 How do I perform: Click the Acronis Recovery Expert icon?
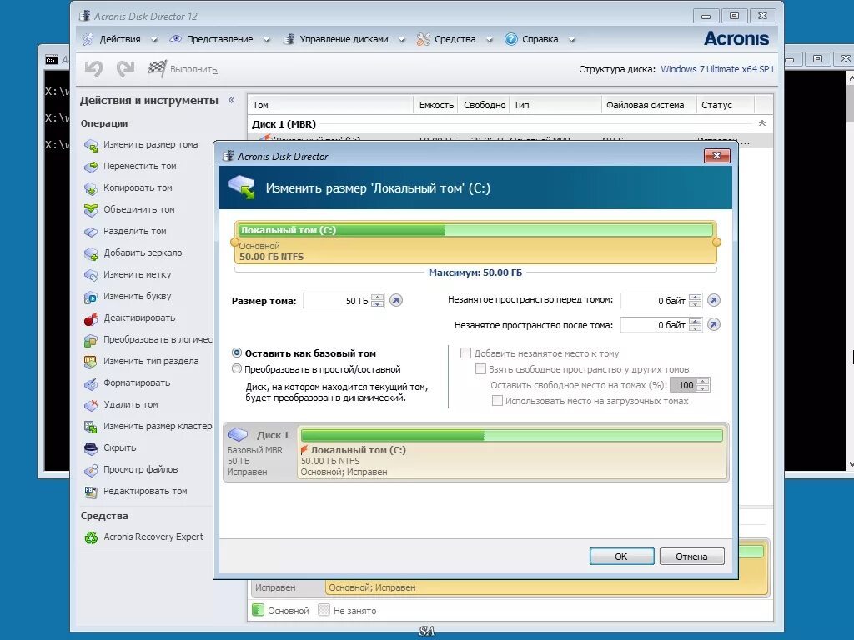pos(90,537)
